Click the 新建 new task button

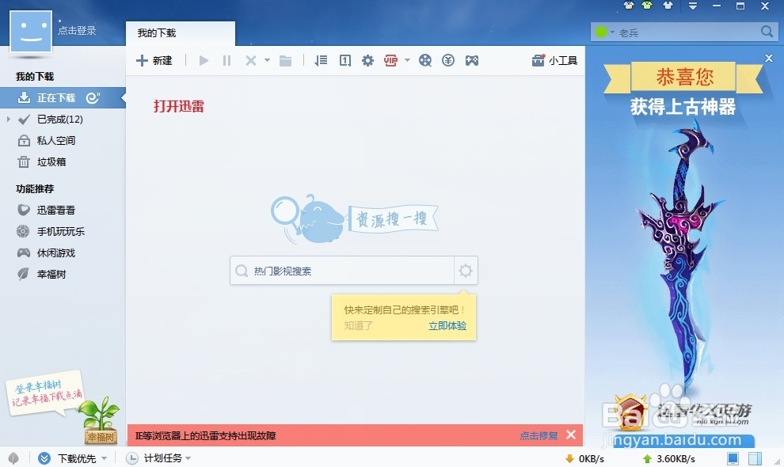154,60
